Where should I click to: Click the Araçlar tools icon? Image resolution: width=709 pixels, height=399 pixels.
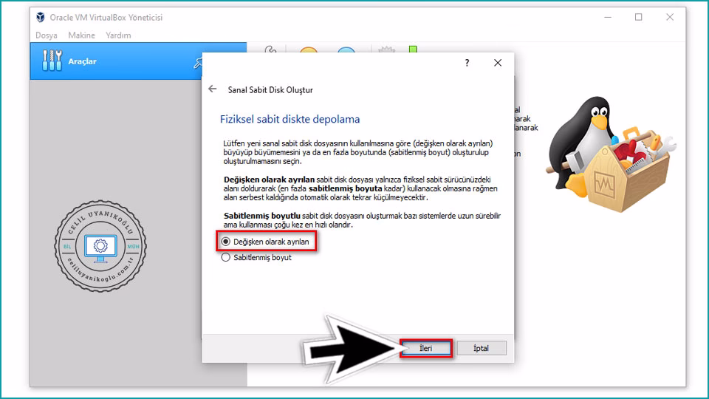pos(52,61)
